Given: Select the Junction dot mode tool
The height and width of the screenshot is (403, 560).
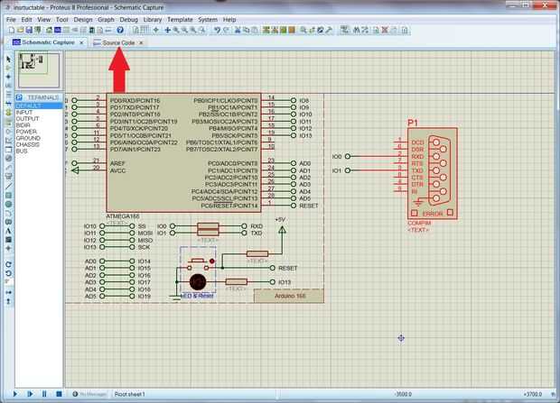Looking at the screenshot, I should point(8,77).
